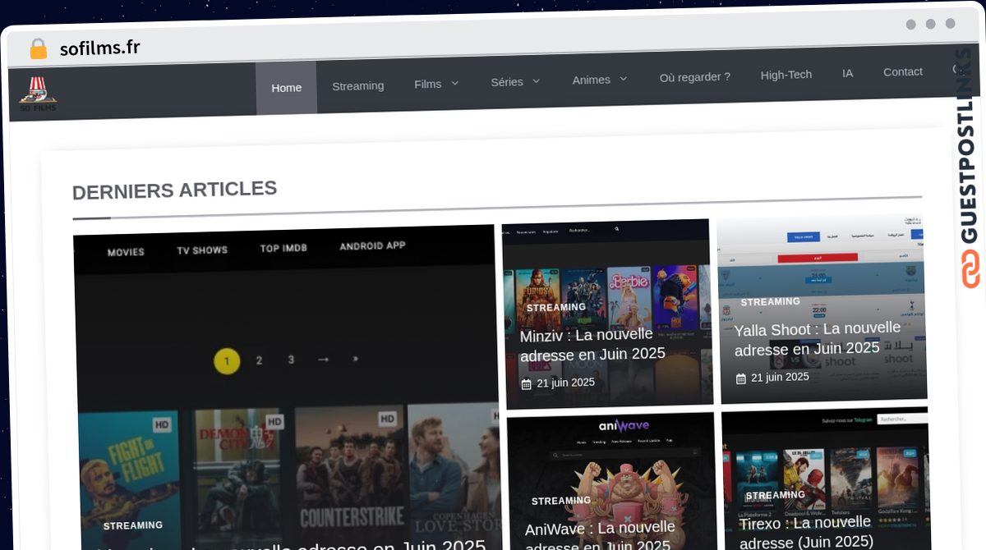The width and height of the screenshot is (986, 550).
Task: Select the yellow page 1 pagination dot
Action: point(227,361)
